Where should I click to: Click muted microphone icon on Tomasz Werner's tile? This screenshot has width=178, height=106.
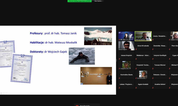[x=153, y=69]
